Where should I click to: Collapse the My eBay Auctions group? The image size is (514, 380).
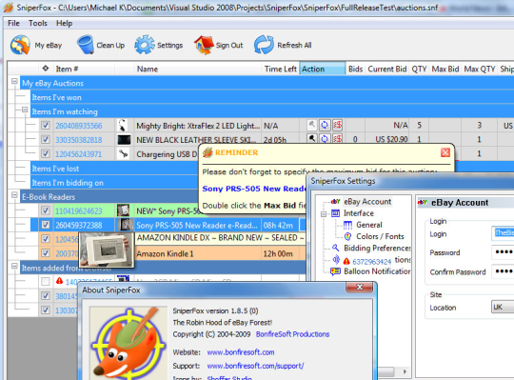pos(14,81)
